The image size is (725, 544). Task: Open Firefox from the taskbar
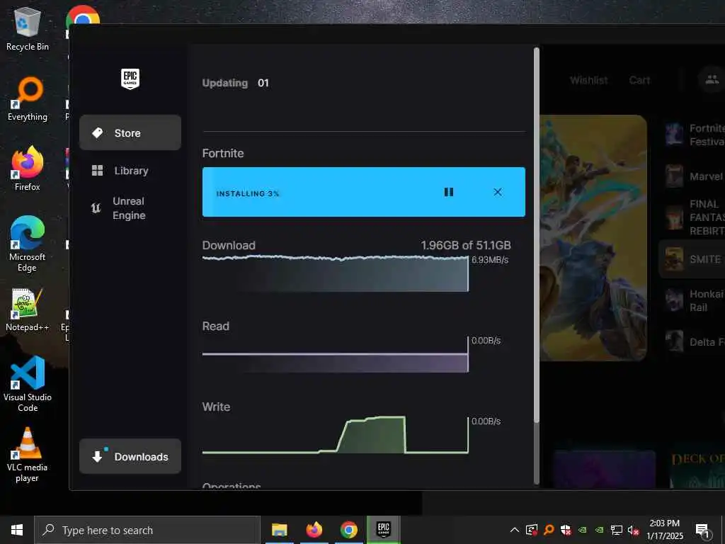click(314, 530)
